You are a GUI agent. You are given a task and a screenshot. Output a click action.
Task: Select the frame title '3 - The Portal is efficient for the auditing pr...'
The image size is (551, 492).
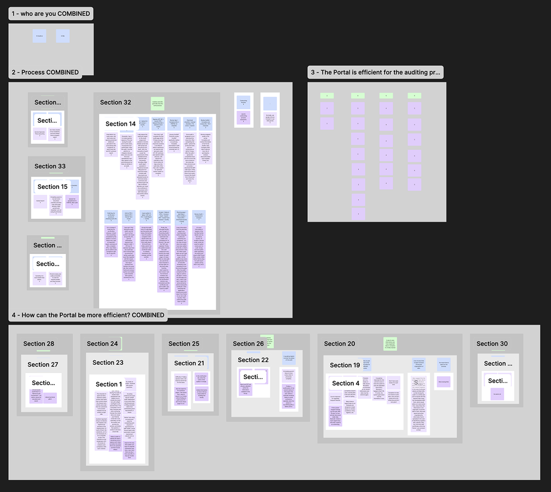tap(375, 72)
